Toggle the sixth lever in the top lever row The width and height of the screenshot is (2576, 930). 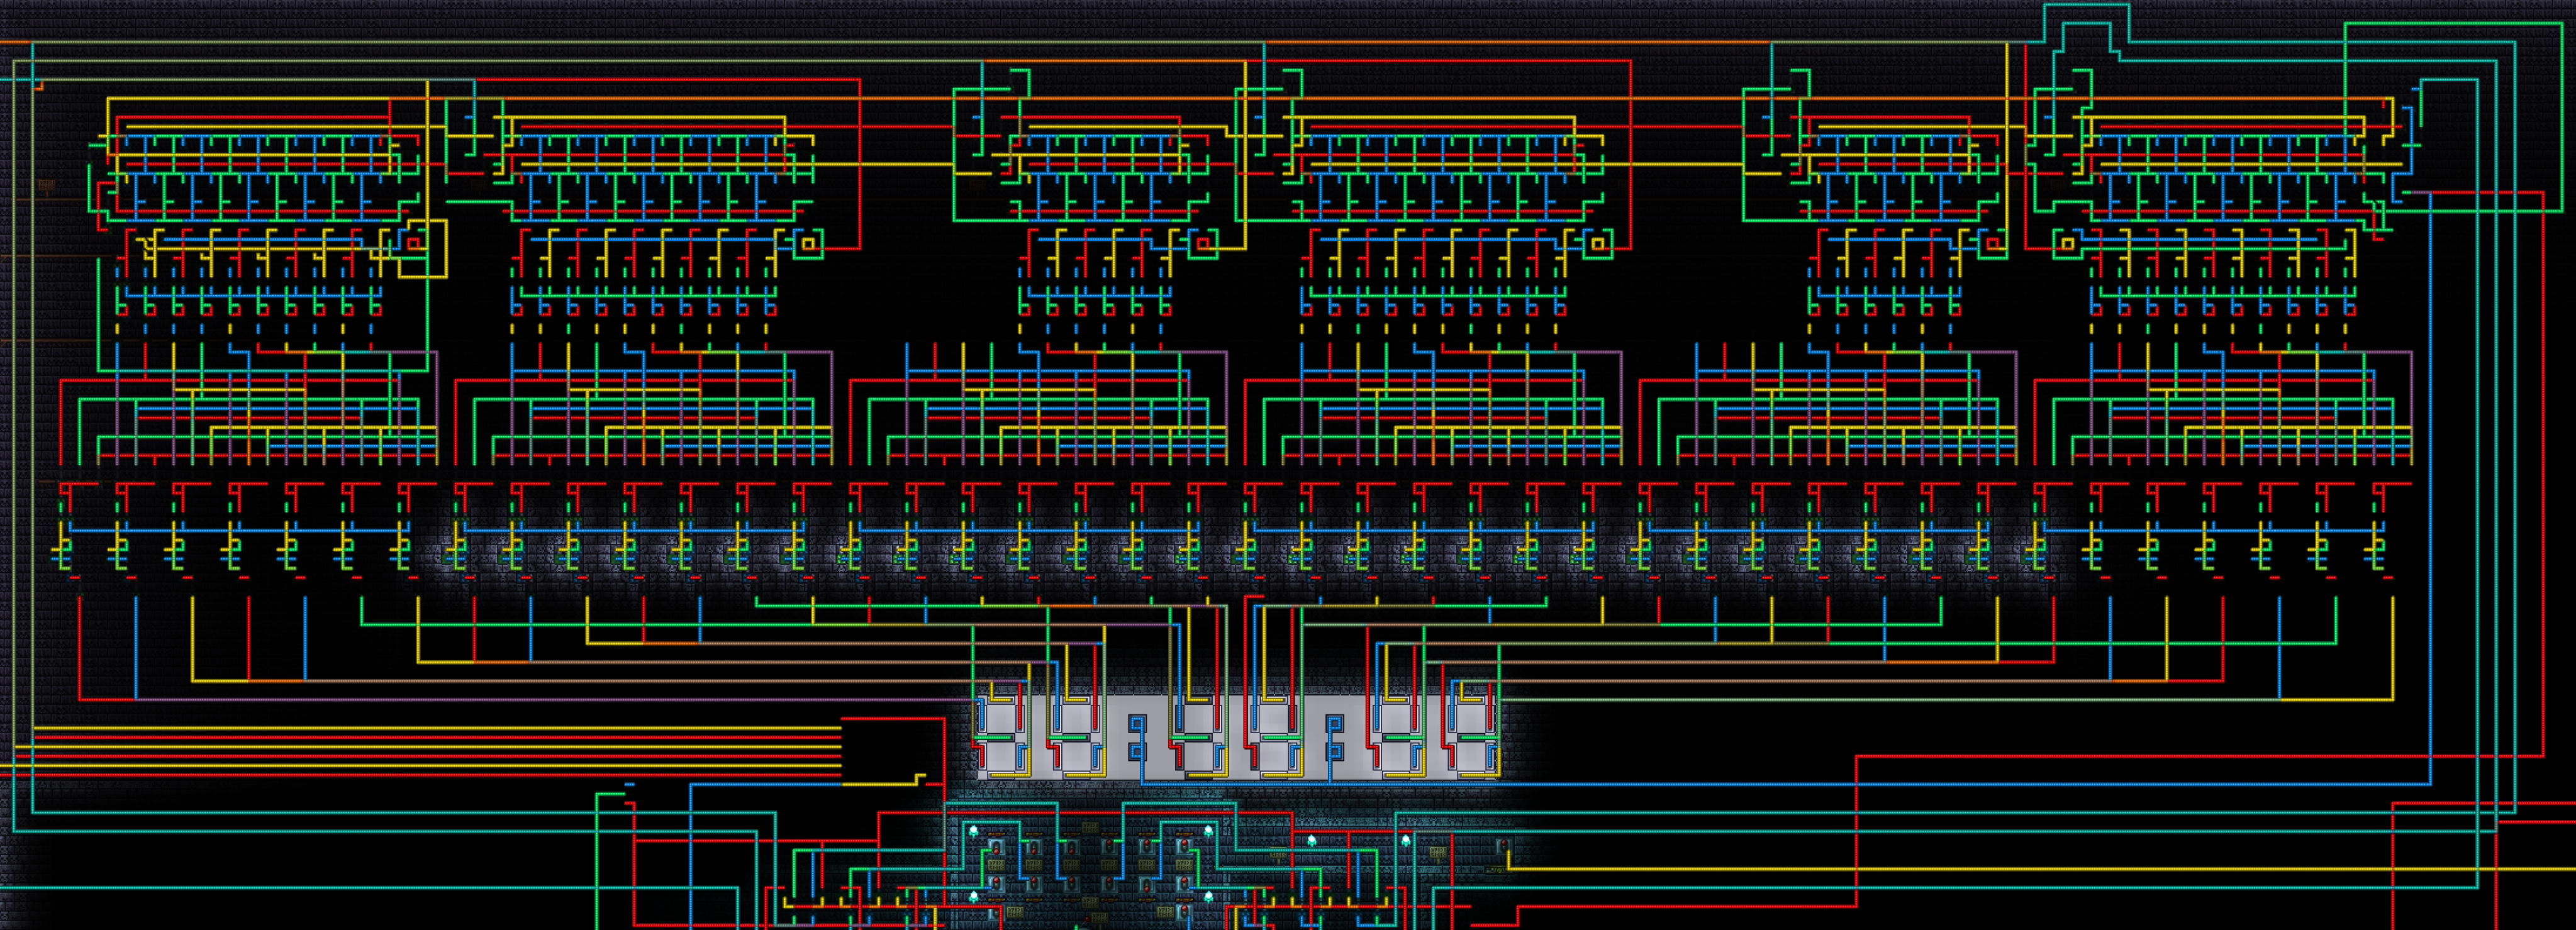coord(1184,847)
